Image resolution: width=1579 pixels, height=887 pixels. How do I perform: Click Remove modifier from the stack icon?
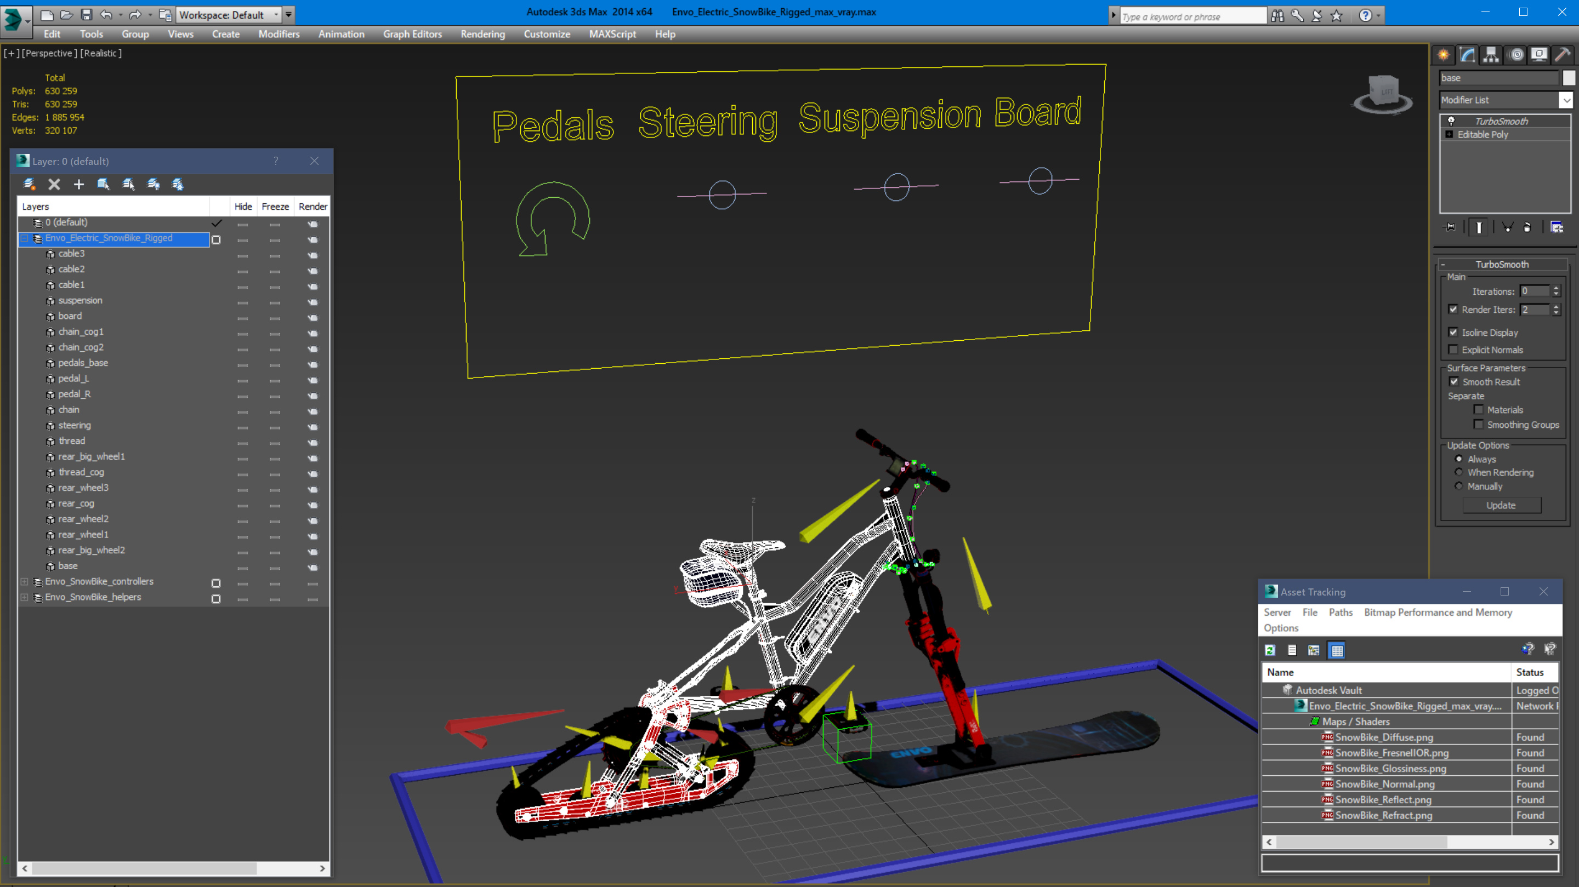click(1527, 227)
